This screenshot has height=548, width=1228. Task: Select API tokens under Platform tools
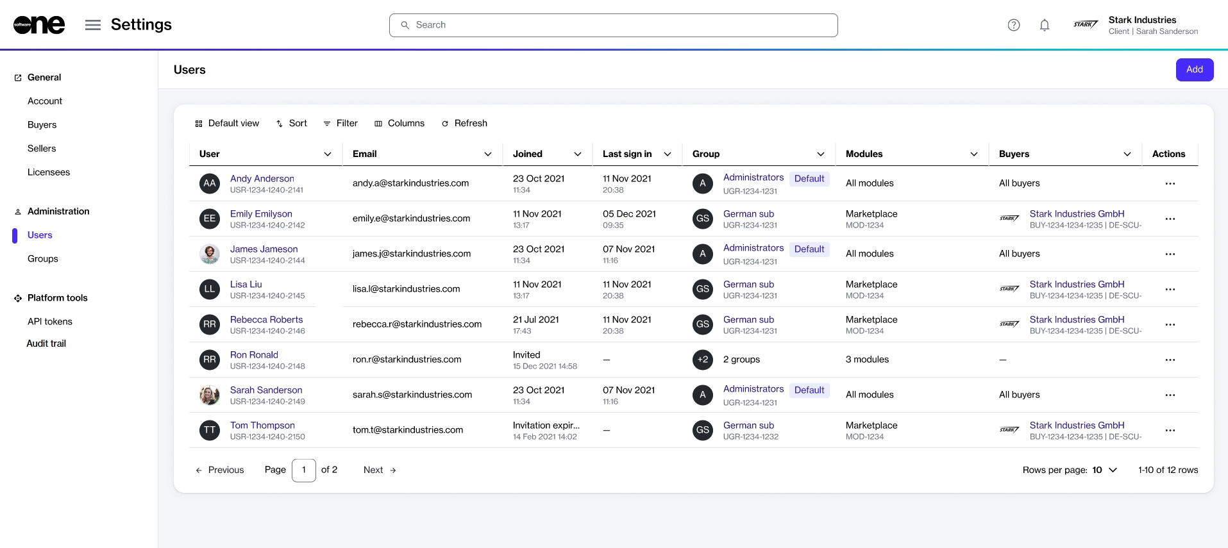(x=50, y=322)
